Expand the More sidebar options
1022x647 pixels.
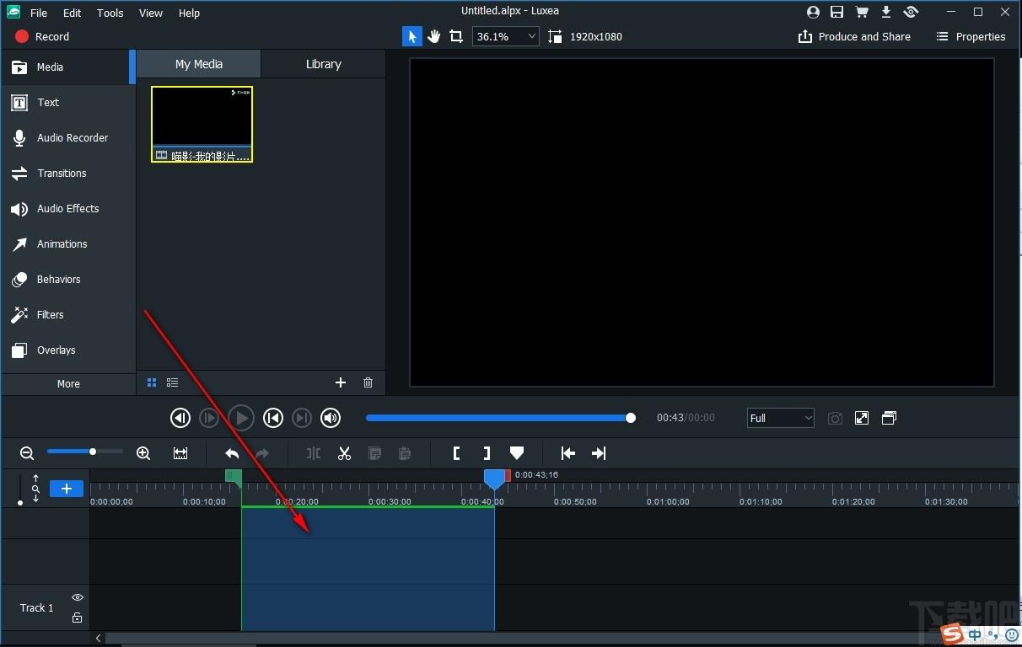(x=68, y=383)
